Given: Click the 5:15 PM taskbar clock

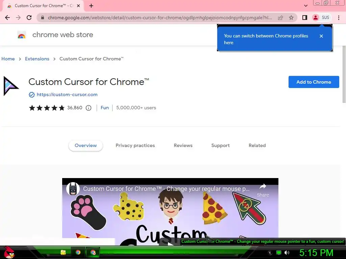Looking at the screenshot, I should 316,253.
